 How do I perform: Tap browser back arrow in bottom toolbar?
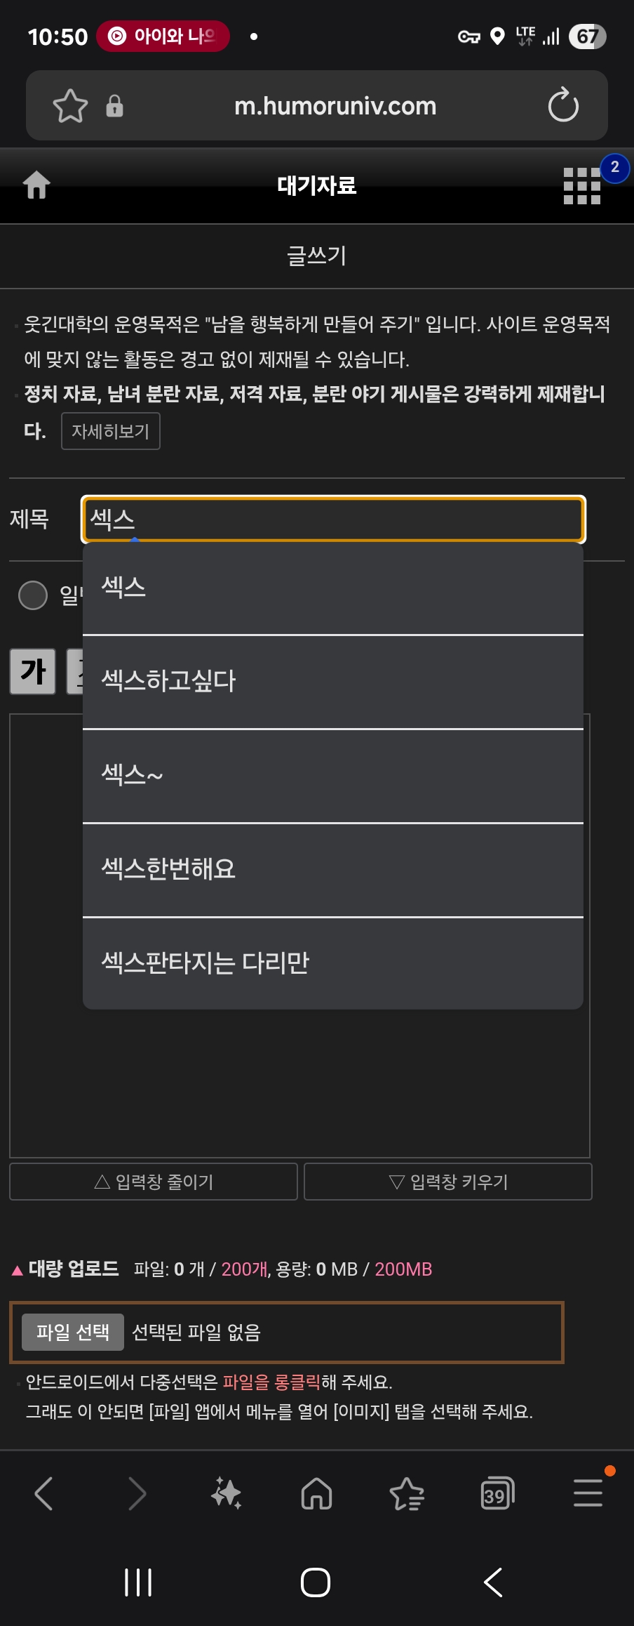tap(43, 1493)
